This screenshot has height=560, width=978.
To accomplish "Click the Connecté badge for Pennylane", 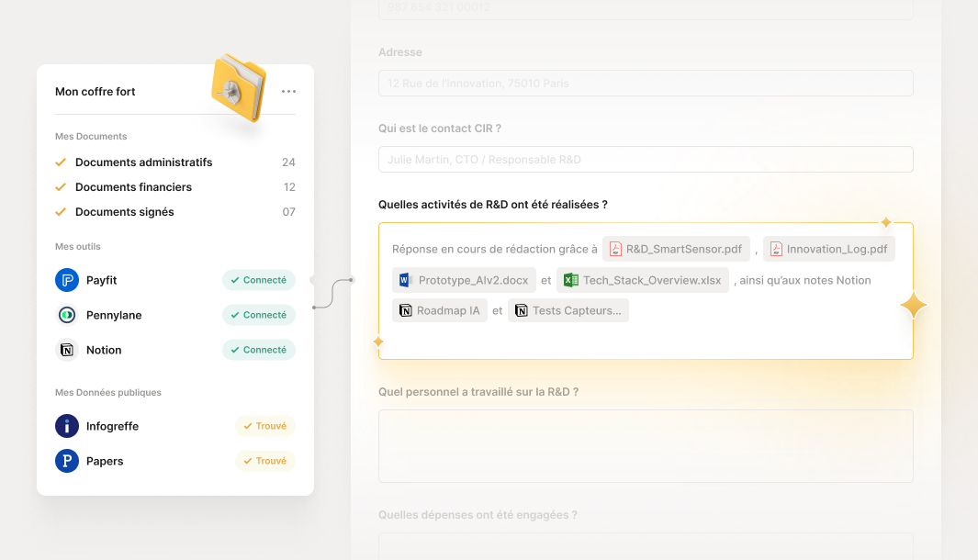I will click(259, 315).
